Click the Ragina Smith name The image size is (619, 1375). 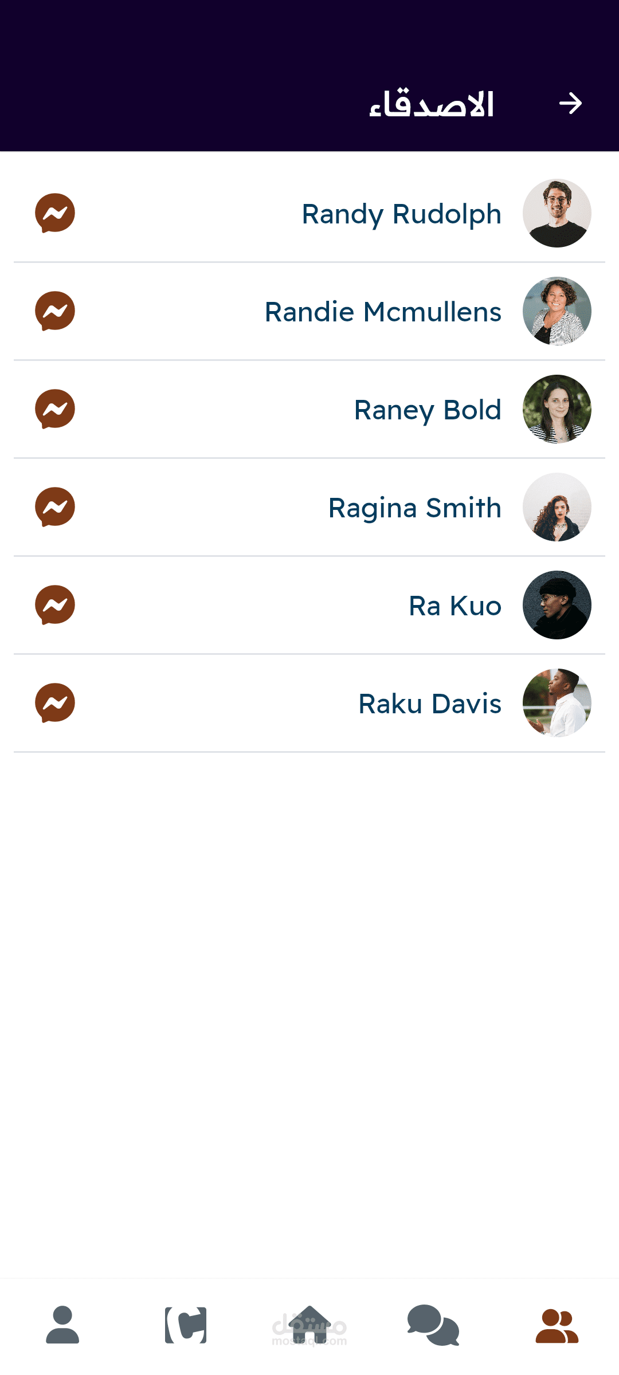pyautogui.click(x=414, y=508)
